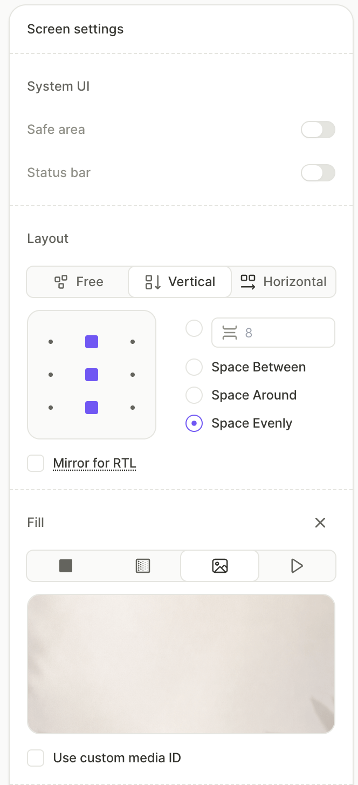358x785 pixels.
Task: Click the gap spacing icon in input
Action: 230,333
